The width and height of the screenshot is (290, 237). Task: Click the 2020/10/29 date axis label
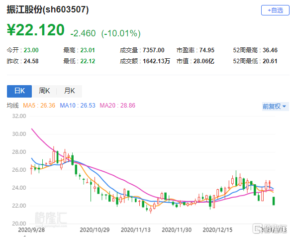pos(95,230)
